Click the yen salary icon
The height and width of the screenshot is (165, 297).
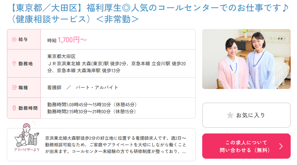click(14, 39)
